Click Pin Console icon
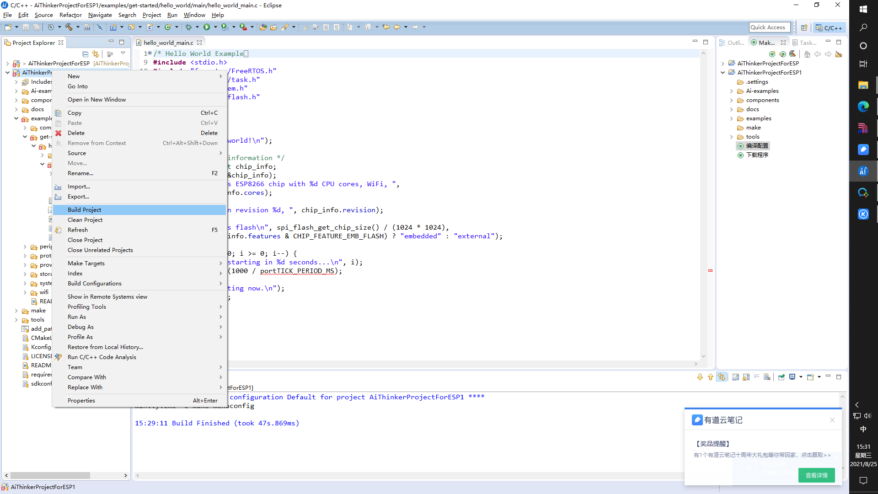Image resolution: width=878 pixels, height=494 pixels. [x=782, y=377]
